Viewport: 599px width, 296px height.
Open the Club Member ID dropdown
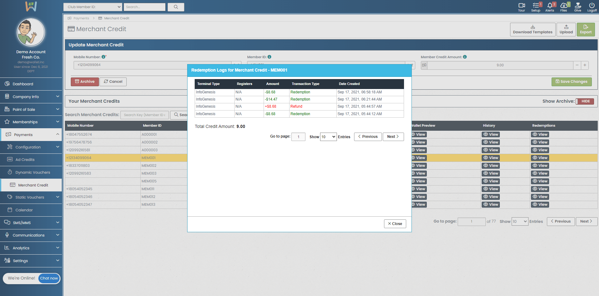[93, 7]
